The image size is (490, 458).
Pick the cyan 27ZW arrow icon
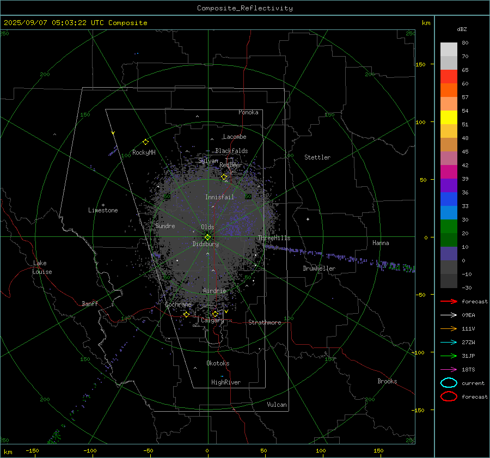pyautogui.click(x=449, y=343)
